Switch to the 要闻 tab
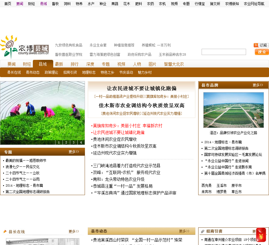 (12, 64)
